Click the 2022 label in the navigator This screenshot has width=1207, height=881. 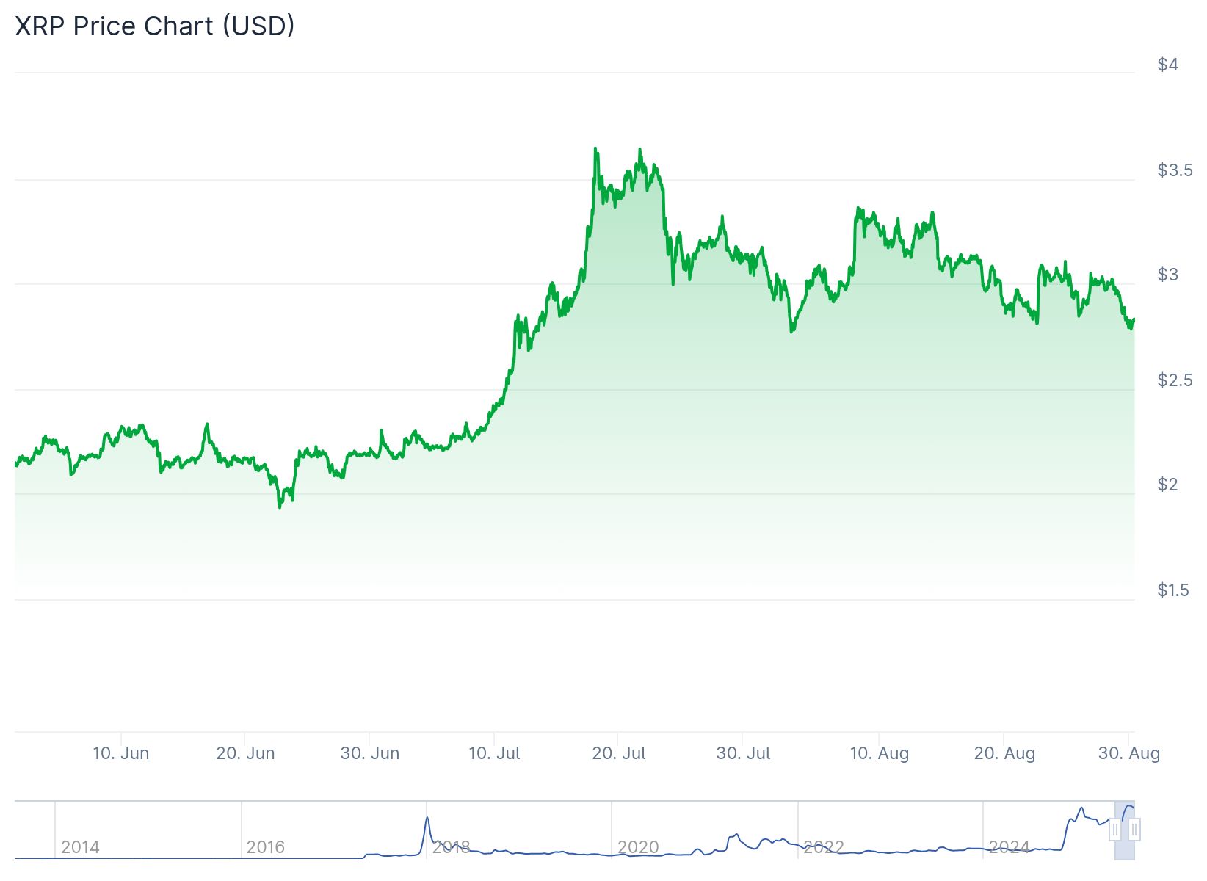click(x=823, y=847)
